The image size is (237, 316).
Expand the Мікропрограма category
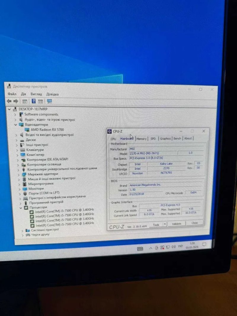click(x=19, y=184)
